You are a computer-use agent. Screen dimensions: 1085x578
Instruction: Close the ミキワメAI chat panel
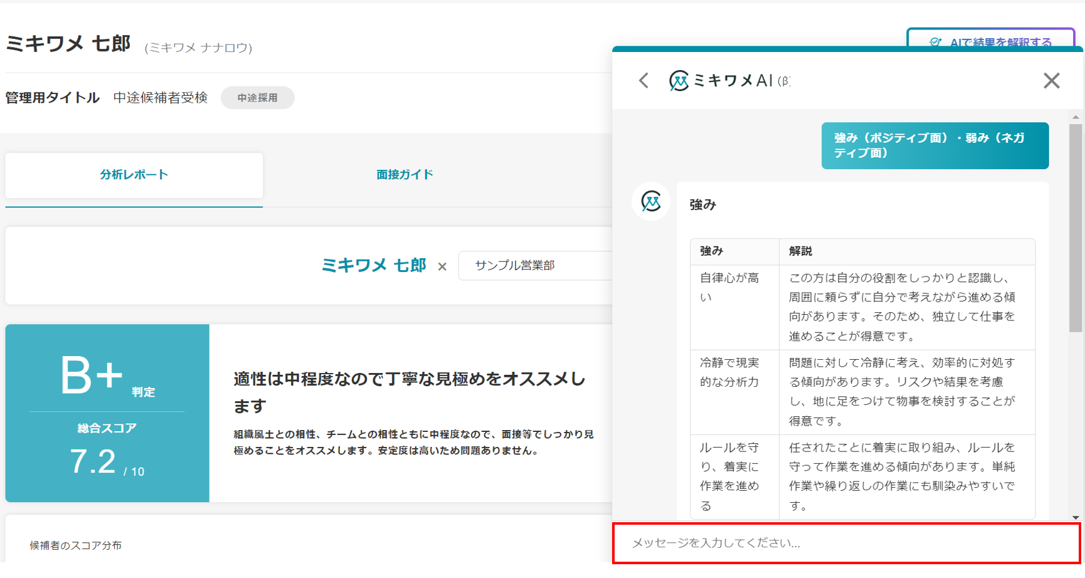click(1051, 80)
